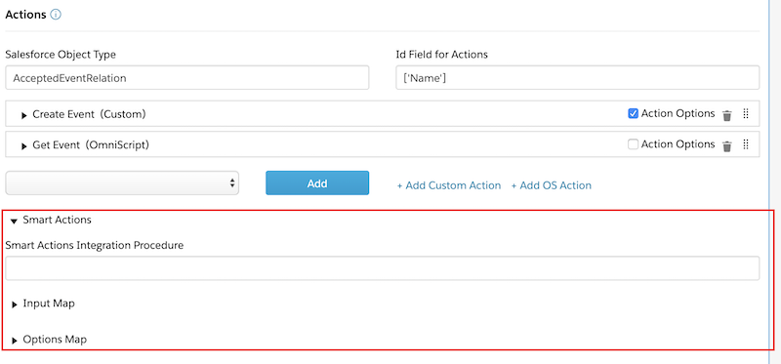The image size is (781, 364).
Task: Expand the Create Event (Custom) action
Action: (x=23, y=115)
